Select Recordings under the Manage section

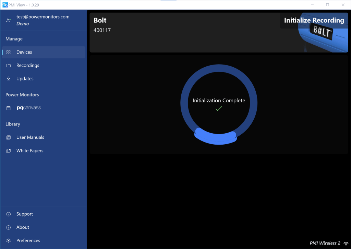pos(27,65)
